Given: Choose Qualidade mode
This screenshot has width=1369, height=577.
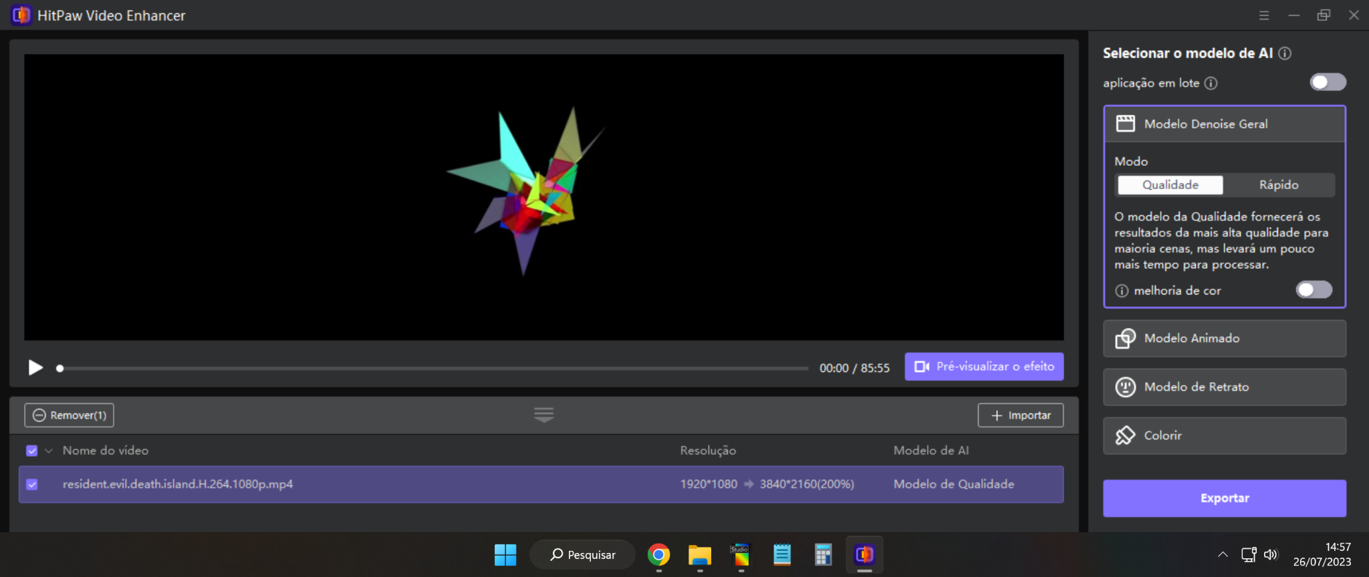Looking at the screenshot, I should [1170, 185].
